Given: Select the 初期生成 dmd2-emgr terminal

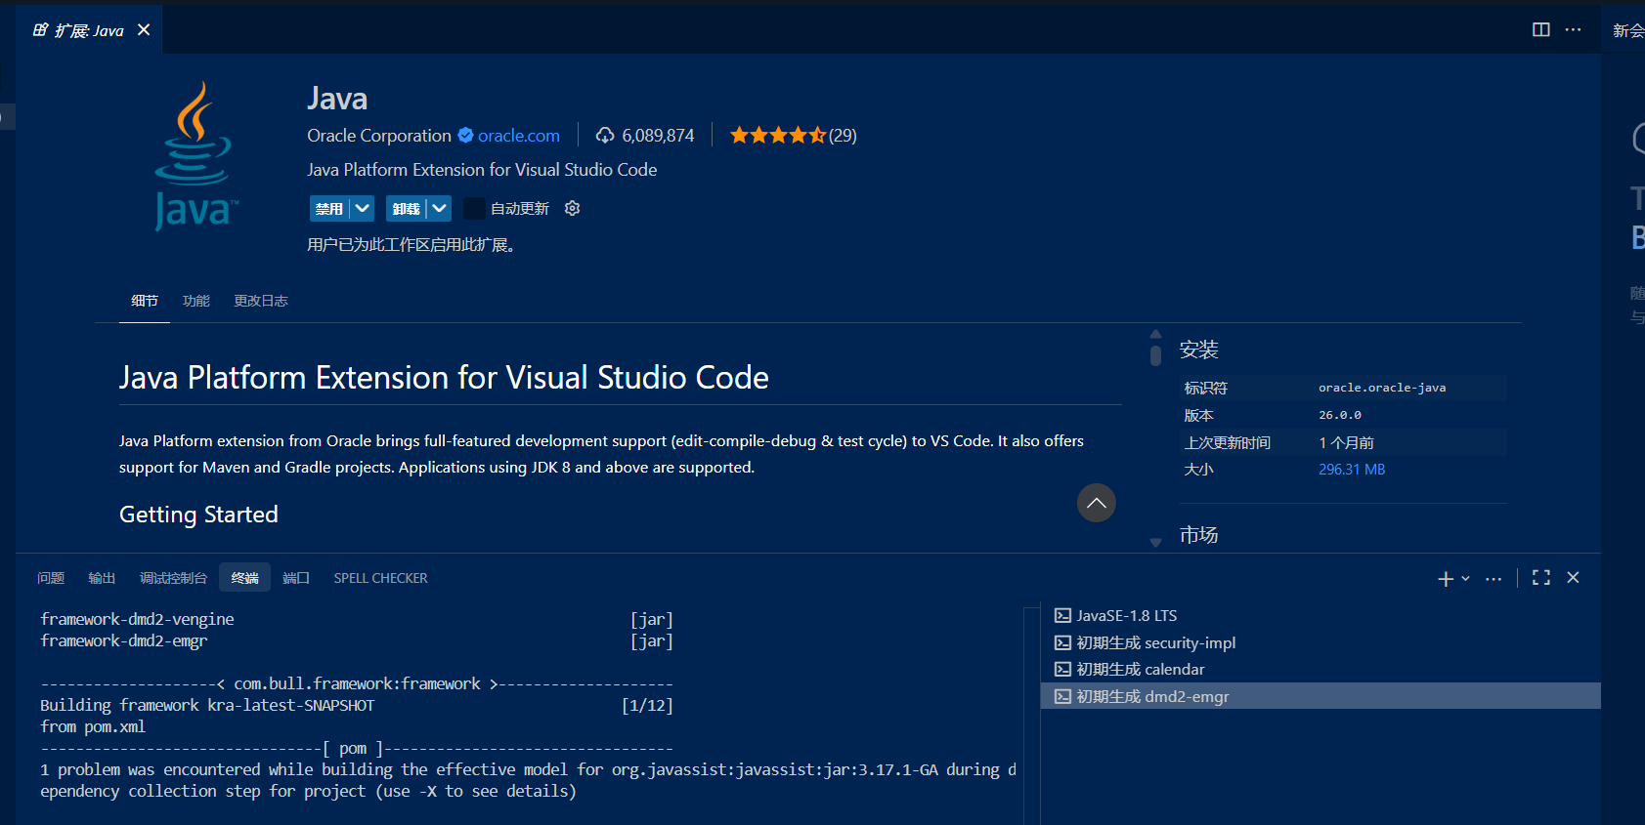Looking at the screenshot, I should point(1320,696).
